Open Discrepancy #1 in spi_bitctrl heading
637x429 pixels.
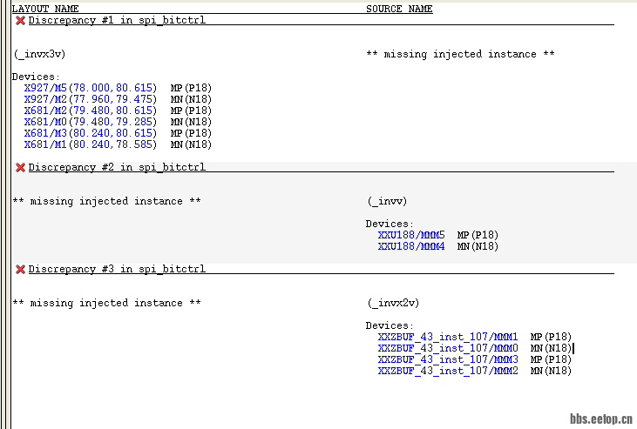click(x=117, y=20)
